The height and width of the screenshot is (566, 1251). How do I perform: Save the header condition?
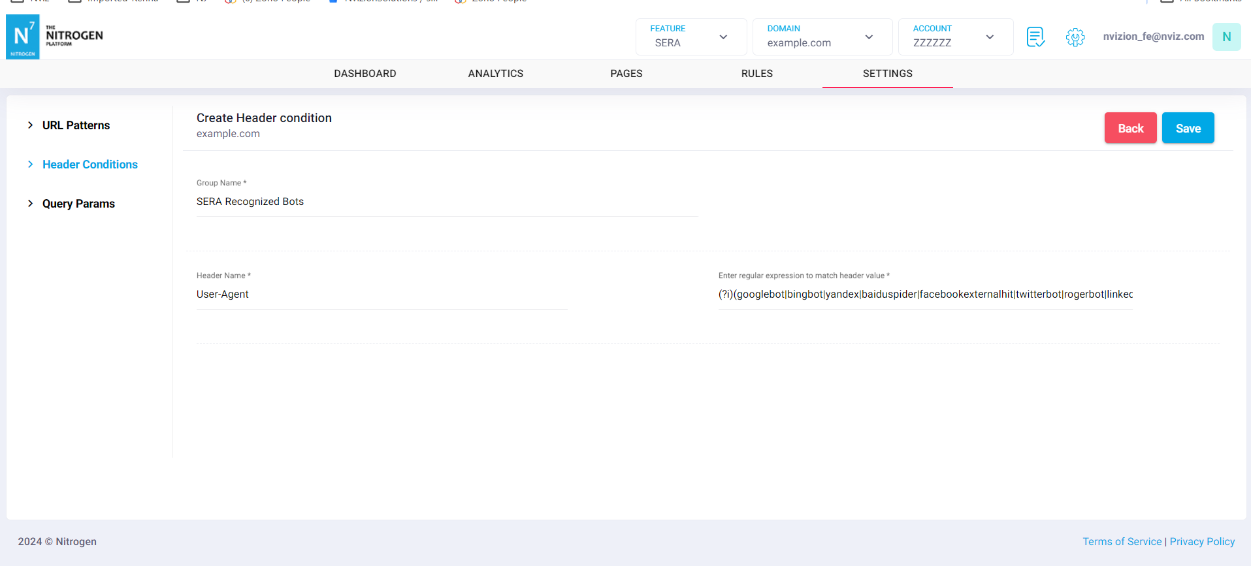(x=1188, y=128)
